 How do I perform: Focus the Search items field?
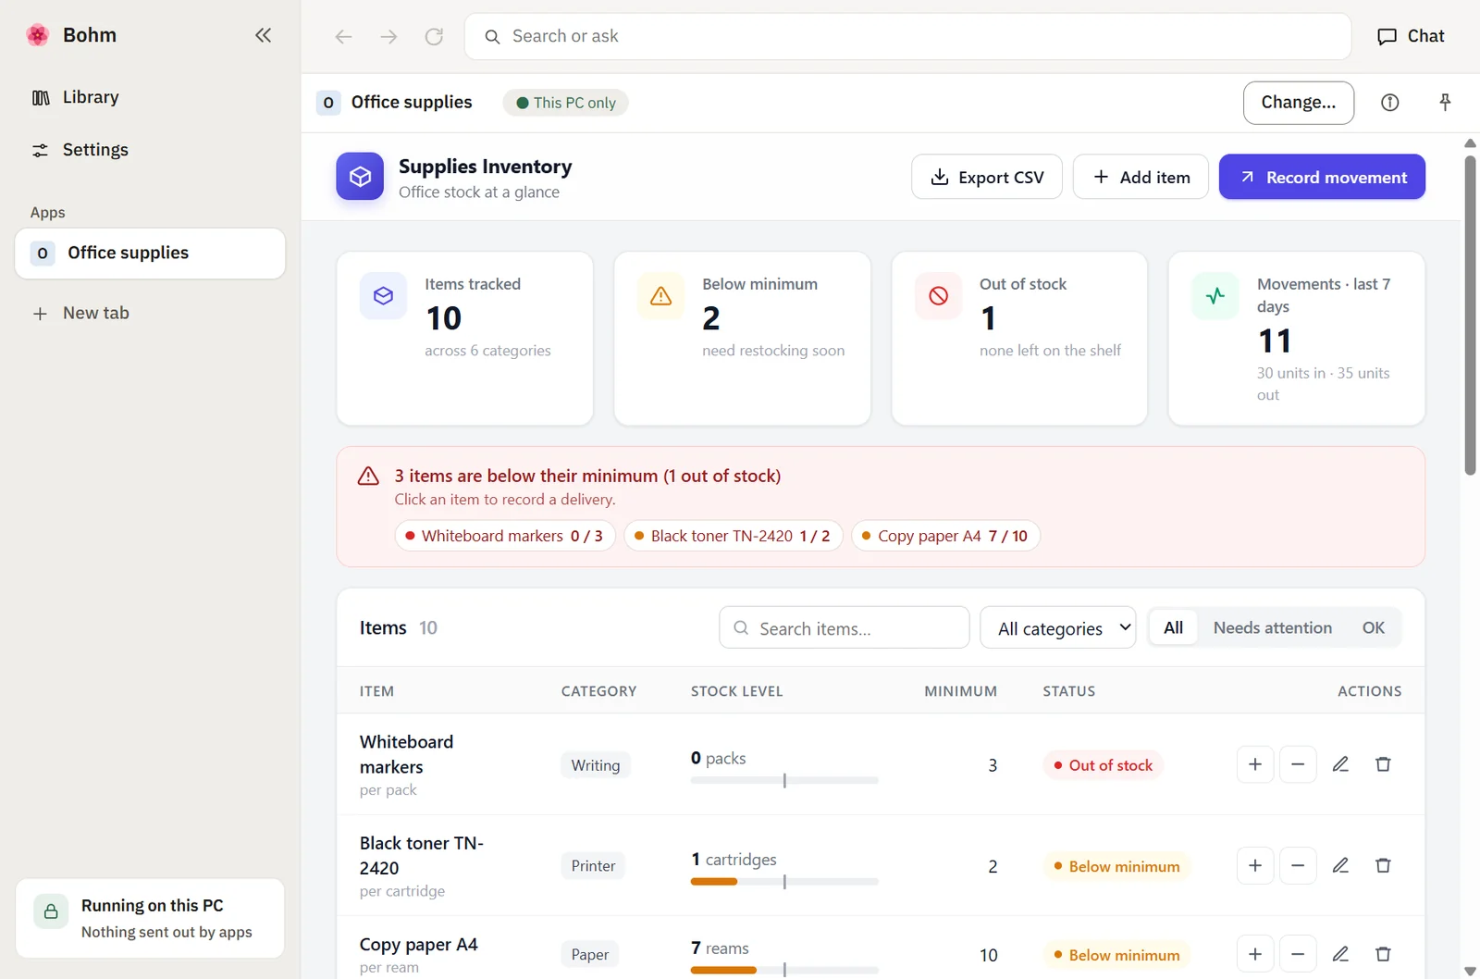[x=844, y=627]
